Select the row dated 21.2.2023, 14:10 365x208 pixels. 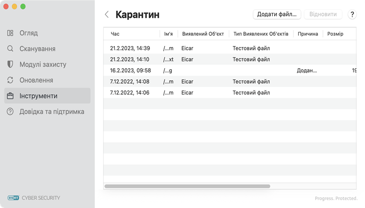tap(230, 59)
